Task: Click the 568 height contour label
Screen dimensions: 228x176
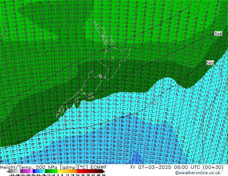Action: [x=218, y=34]
